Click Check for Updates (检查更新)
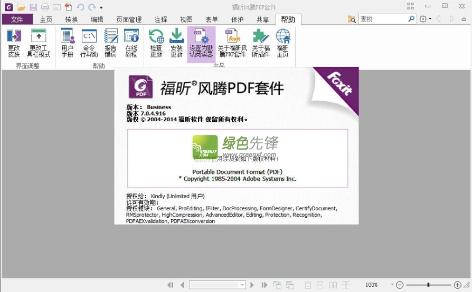 pos(156,43)
